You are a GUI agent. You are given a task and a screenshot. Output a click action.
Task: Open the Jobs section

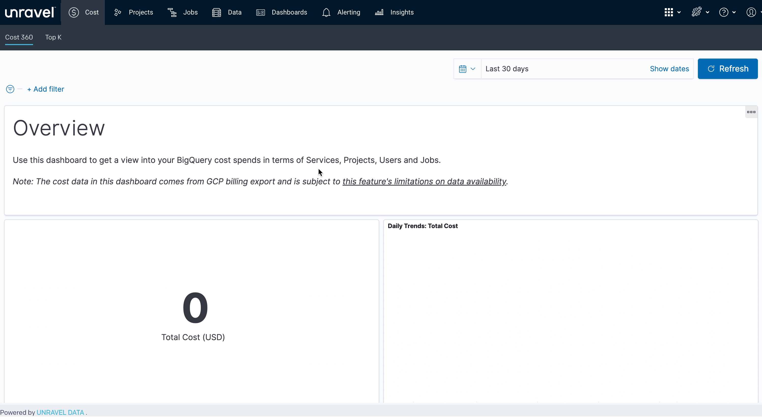[190, 12]
